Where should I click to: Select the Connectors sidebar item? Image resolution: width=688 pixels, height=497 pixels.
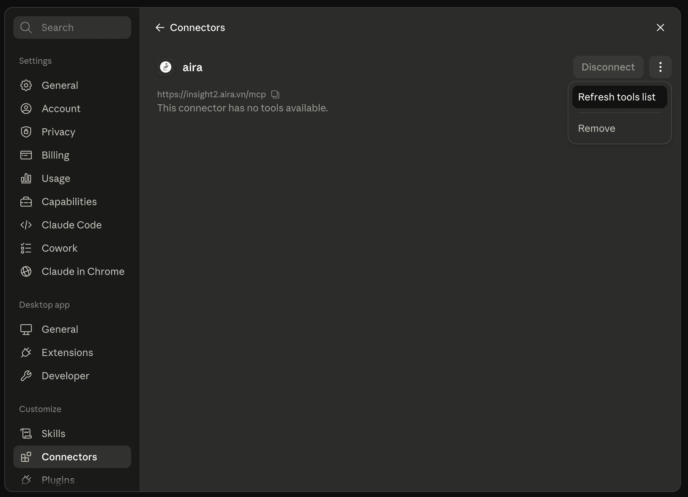pos(72,457)
